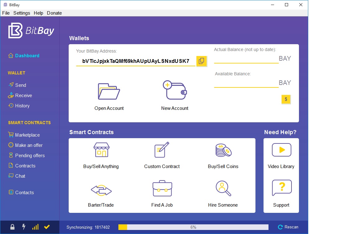
Task: Click the Available Balance field
Action: [246, 83]
